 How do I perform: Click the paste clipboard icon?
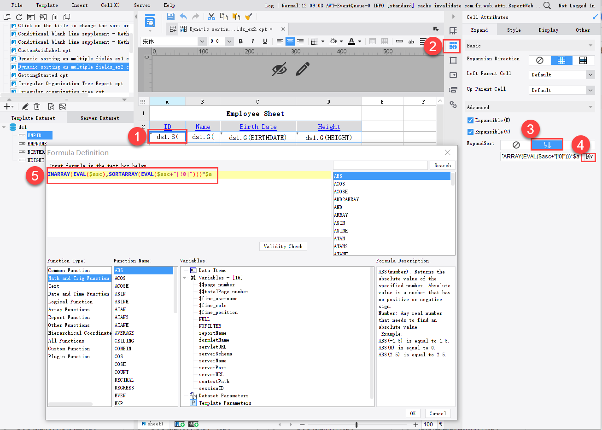[236, 17]
